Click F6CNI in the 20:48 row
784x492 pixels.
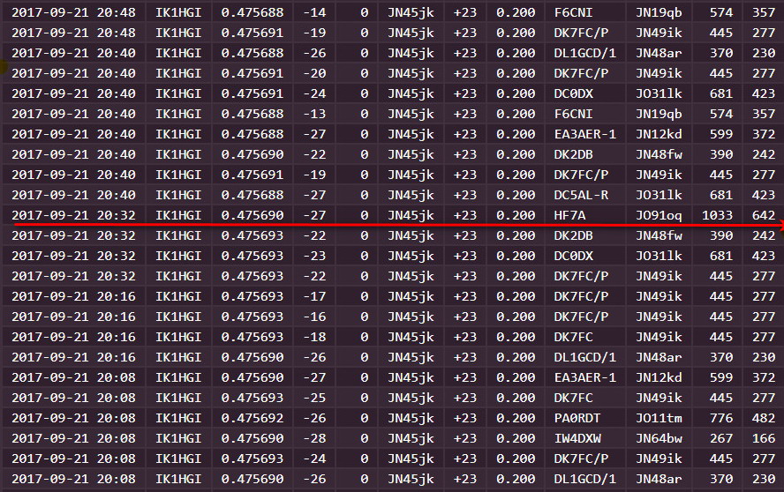[573, 12]
